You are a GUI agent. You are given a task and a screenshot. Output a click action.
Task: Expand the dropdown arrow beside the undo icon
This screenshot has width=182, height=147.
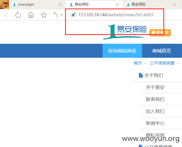pyautogui.click(x=62, y=15)
